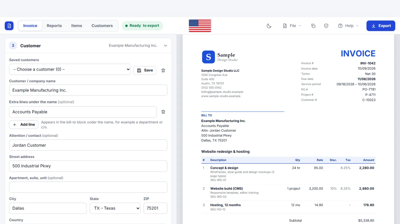The height and width of the screenshot is (224, 400).
Task: Click the ZIP field showing 75201
Action: [x=155, y=208]
